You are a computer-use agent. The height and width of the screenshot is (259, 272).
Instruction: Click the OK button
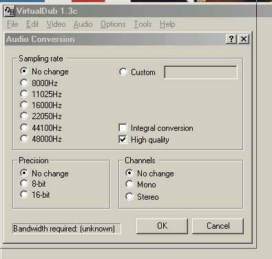coord(162,226)
